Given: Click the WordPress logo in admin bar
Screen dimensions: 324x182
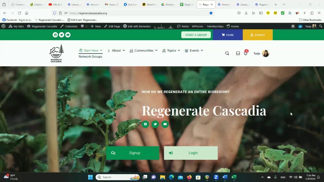Looking at the screenshot, I should (x=4, y=26).
